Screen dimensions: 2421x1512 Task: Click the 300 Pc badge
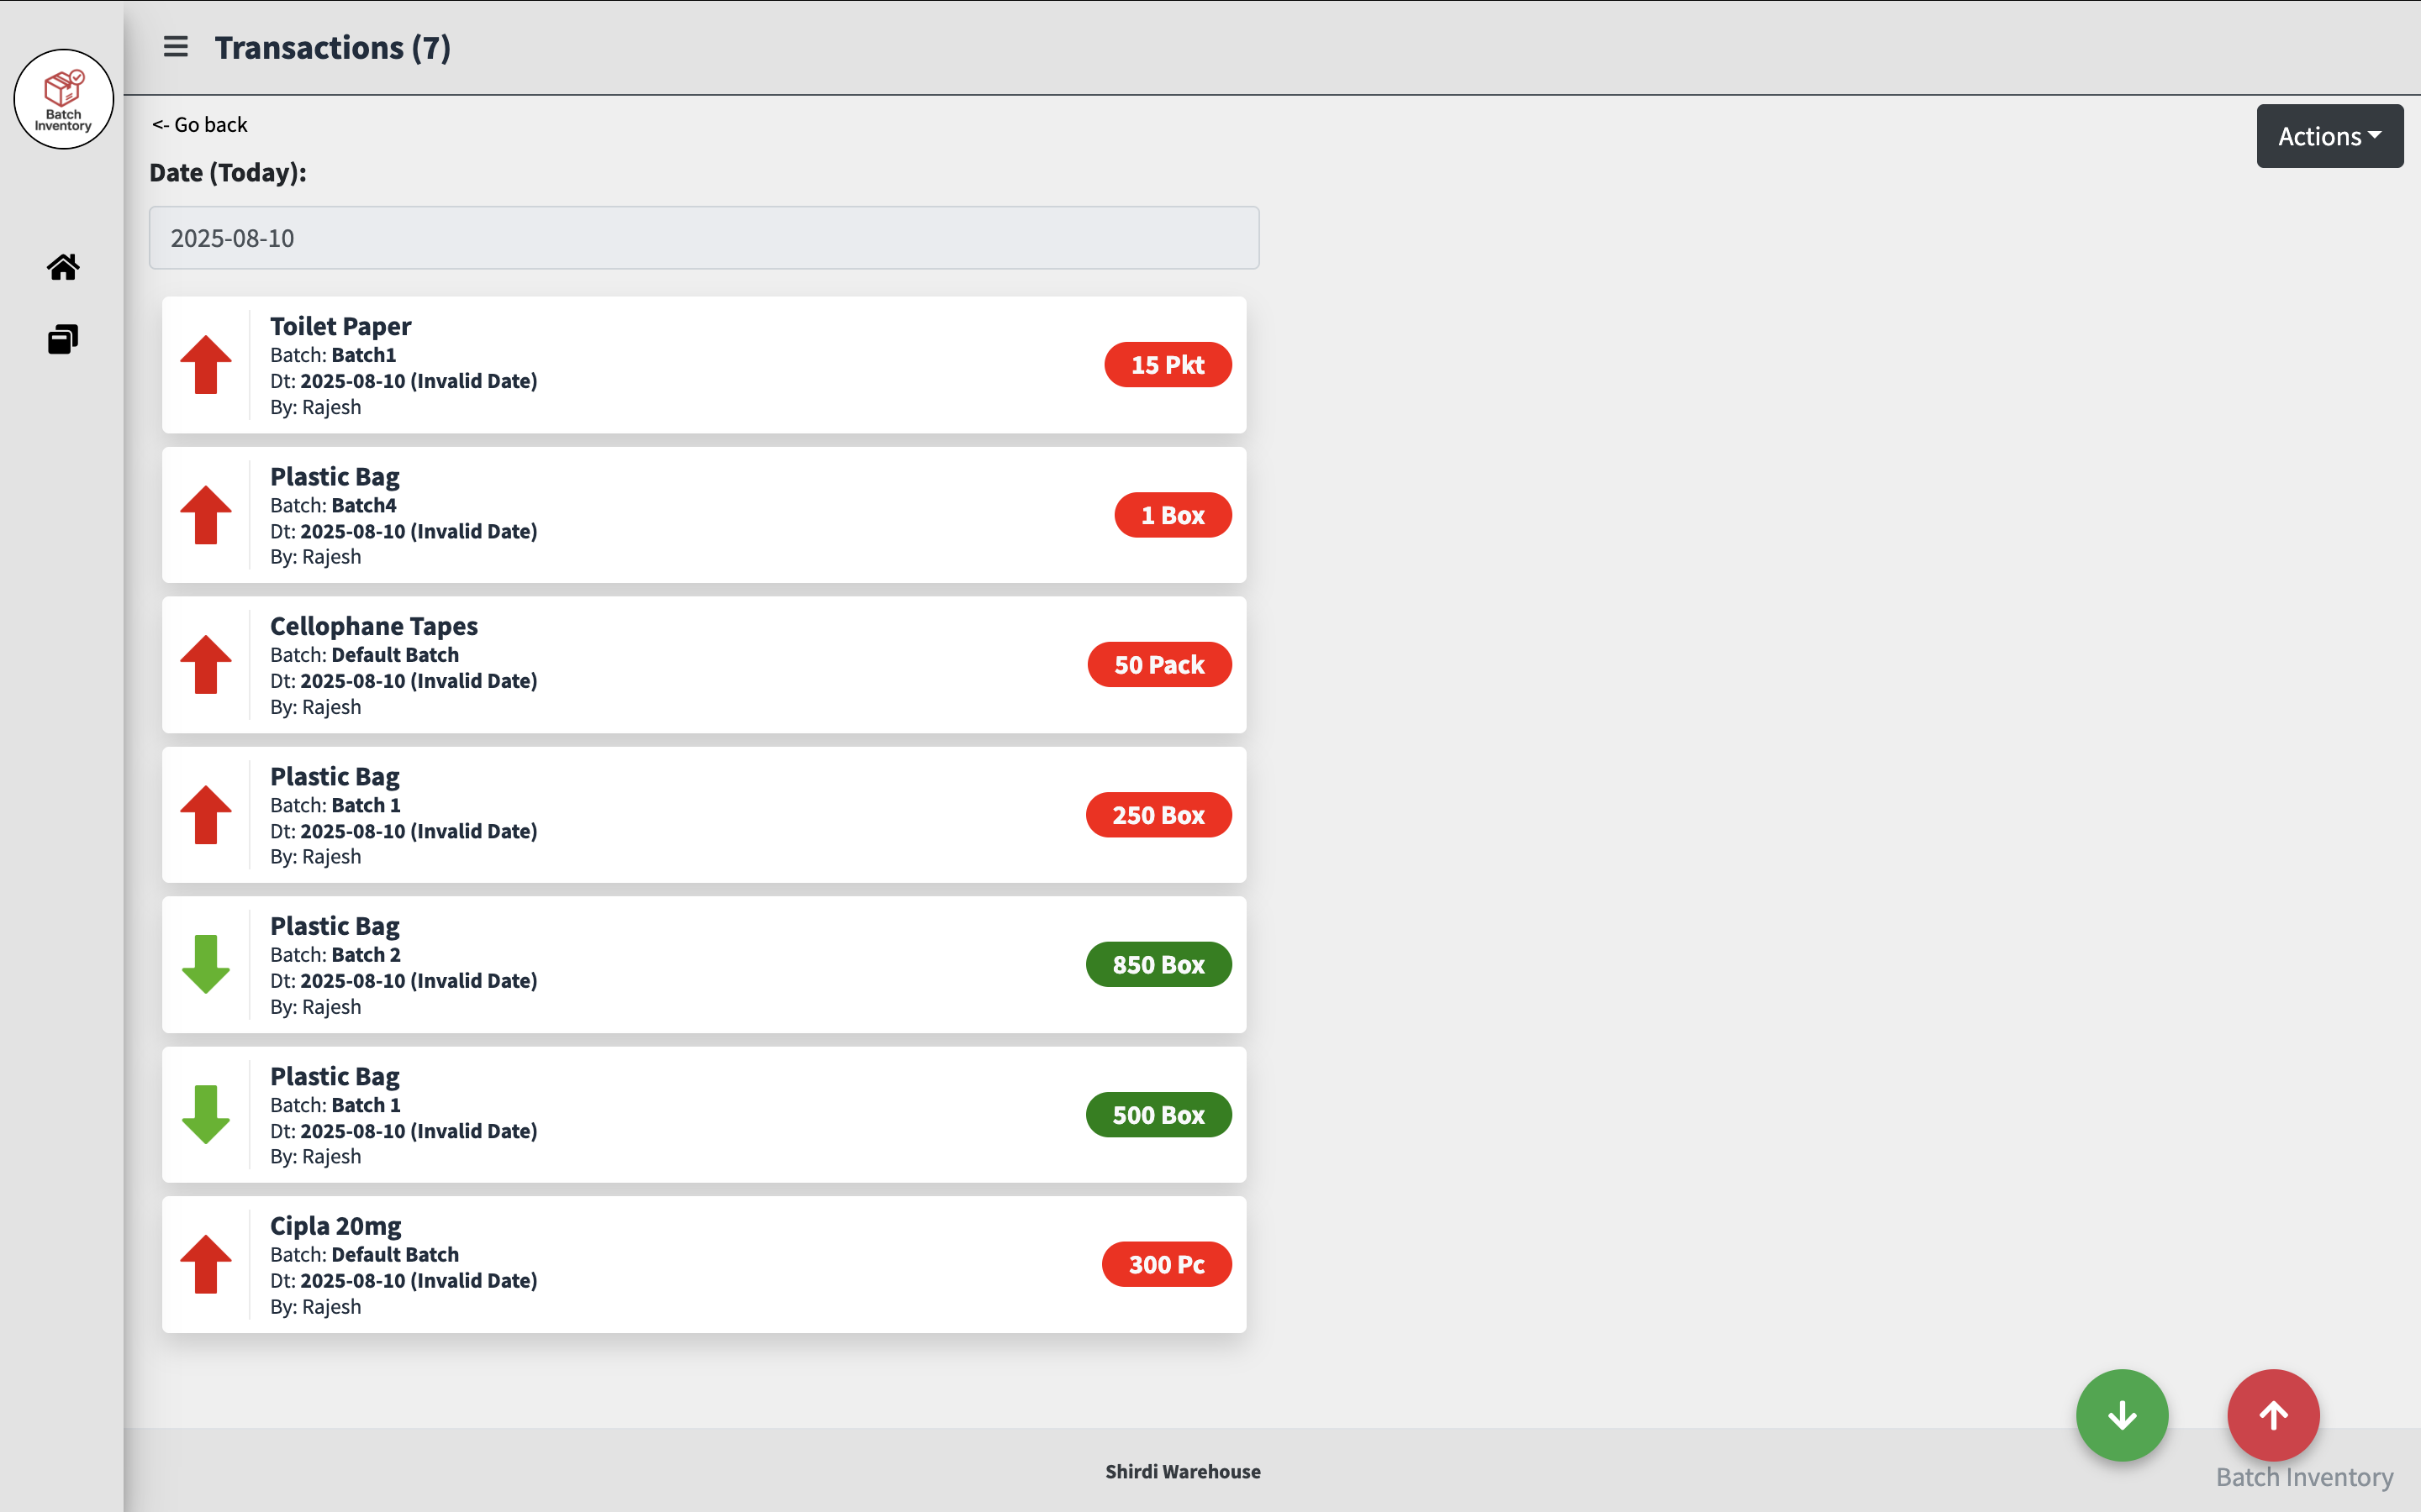[x=1167, y=1265]
